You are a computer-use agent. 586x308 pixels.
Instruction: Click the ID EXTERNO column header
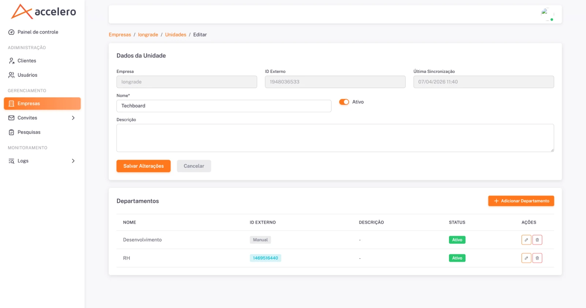(263, 222)
